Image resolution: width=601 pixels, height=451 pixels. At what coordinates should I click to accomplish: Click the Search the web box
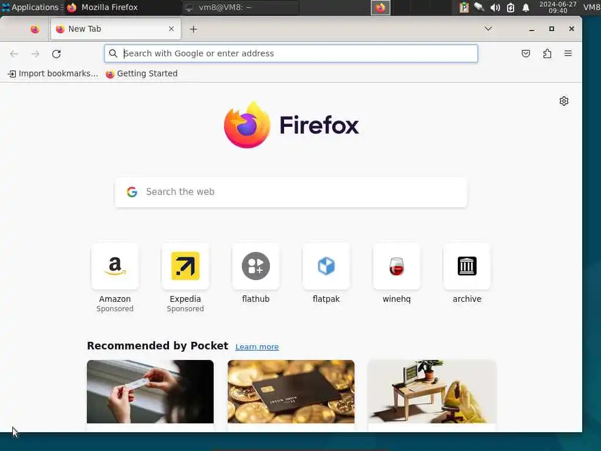(291, 192)
